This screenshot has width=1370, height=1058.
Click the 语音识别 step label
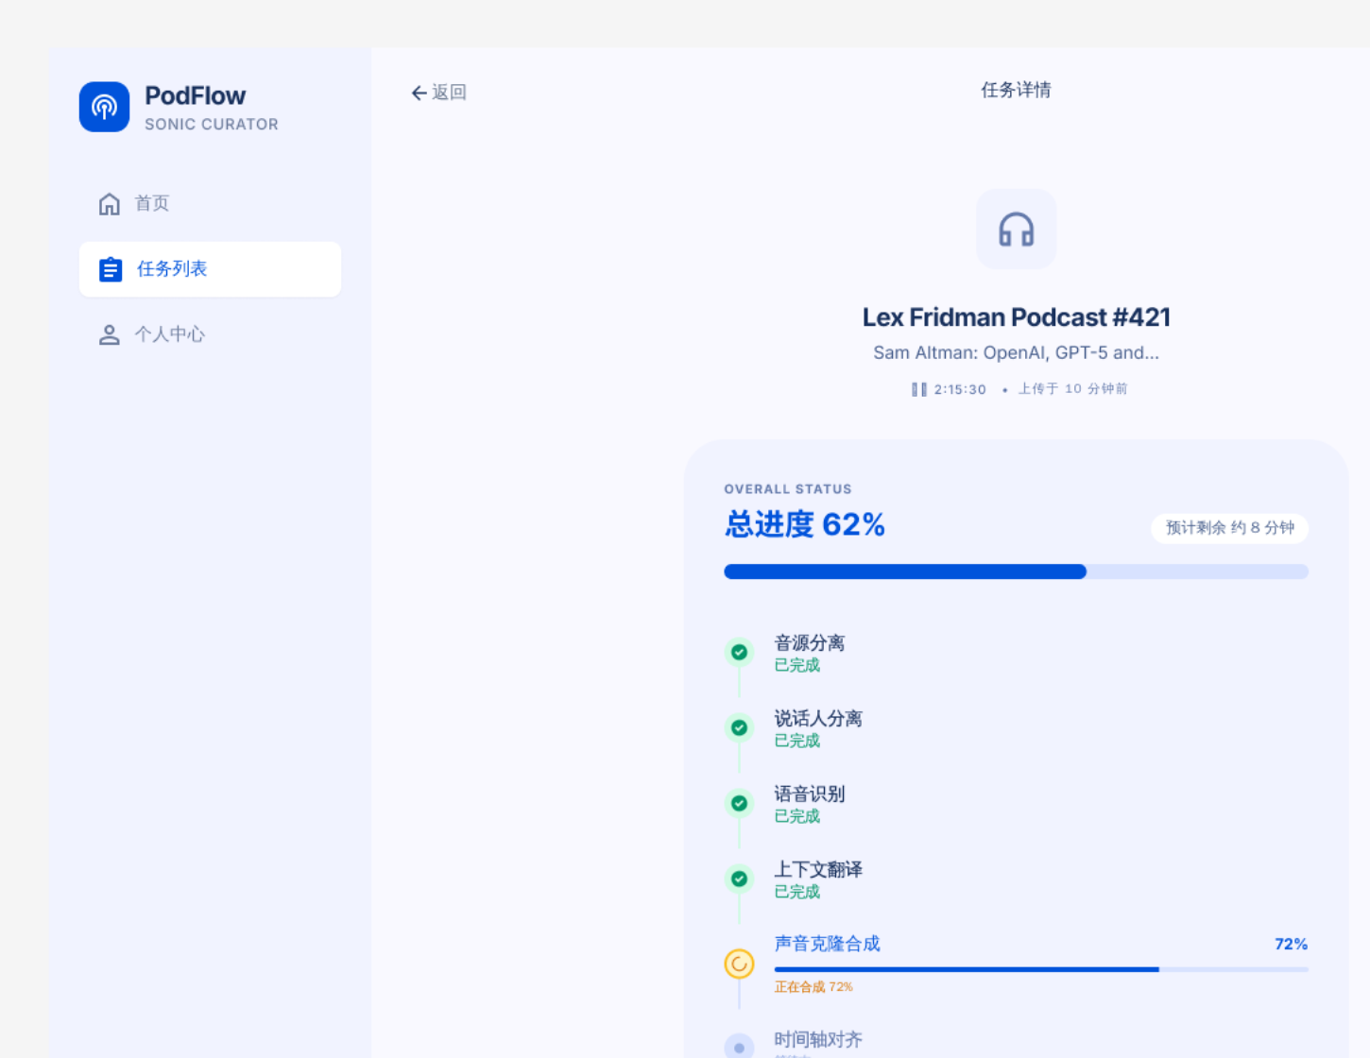(809, 794)
